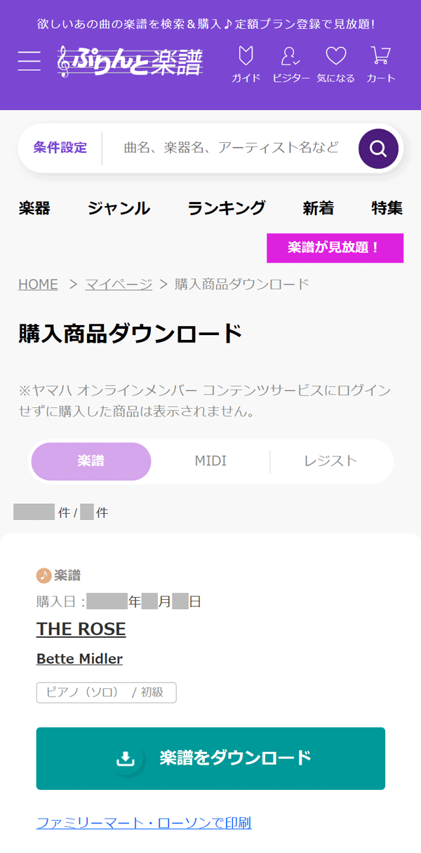Click the orange music note 楽譜 icon
This screenshot has width=421, height=853.
pos(44,575)
